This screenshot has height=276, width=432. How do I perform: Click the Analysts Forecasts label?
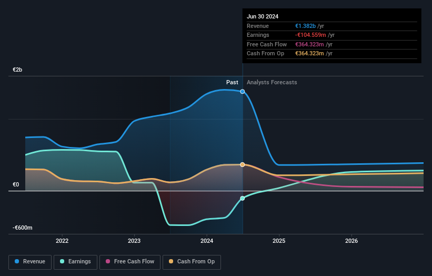point(272,82)
